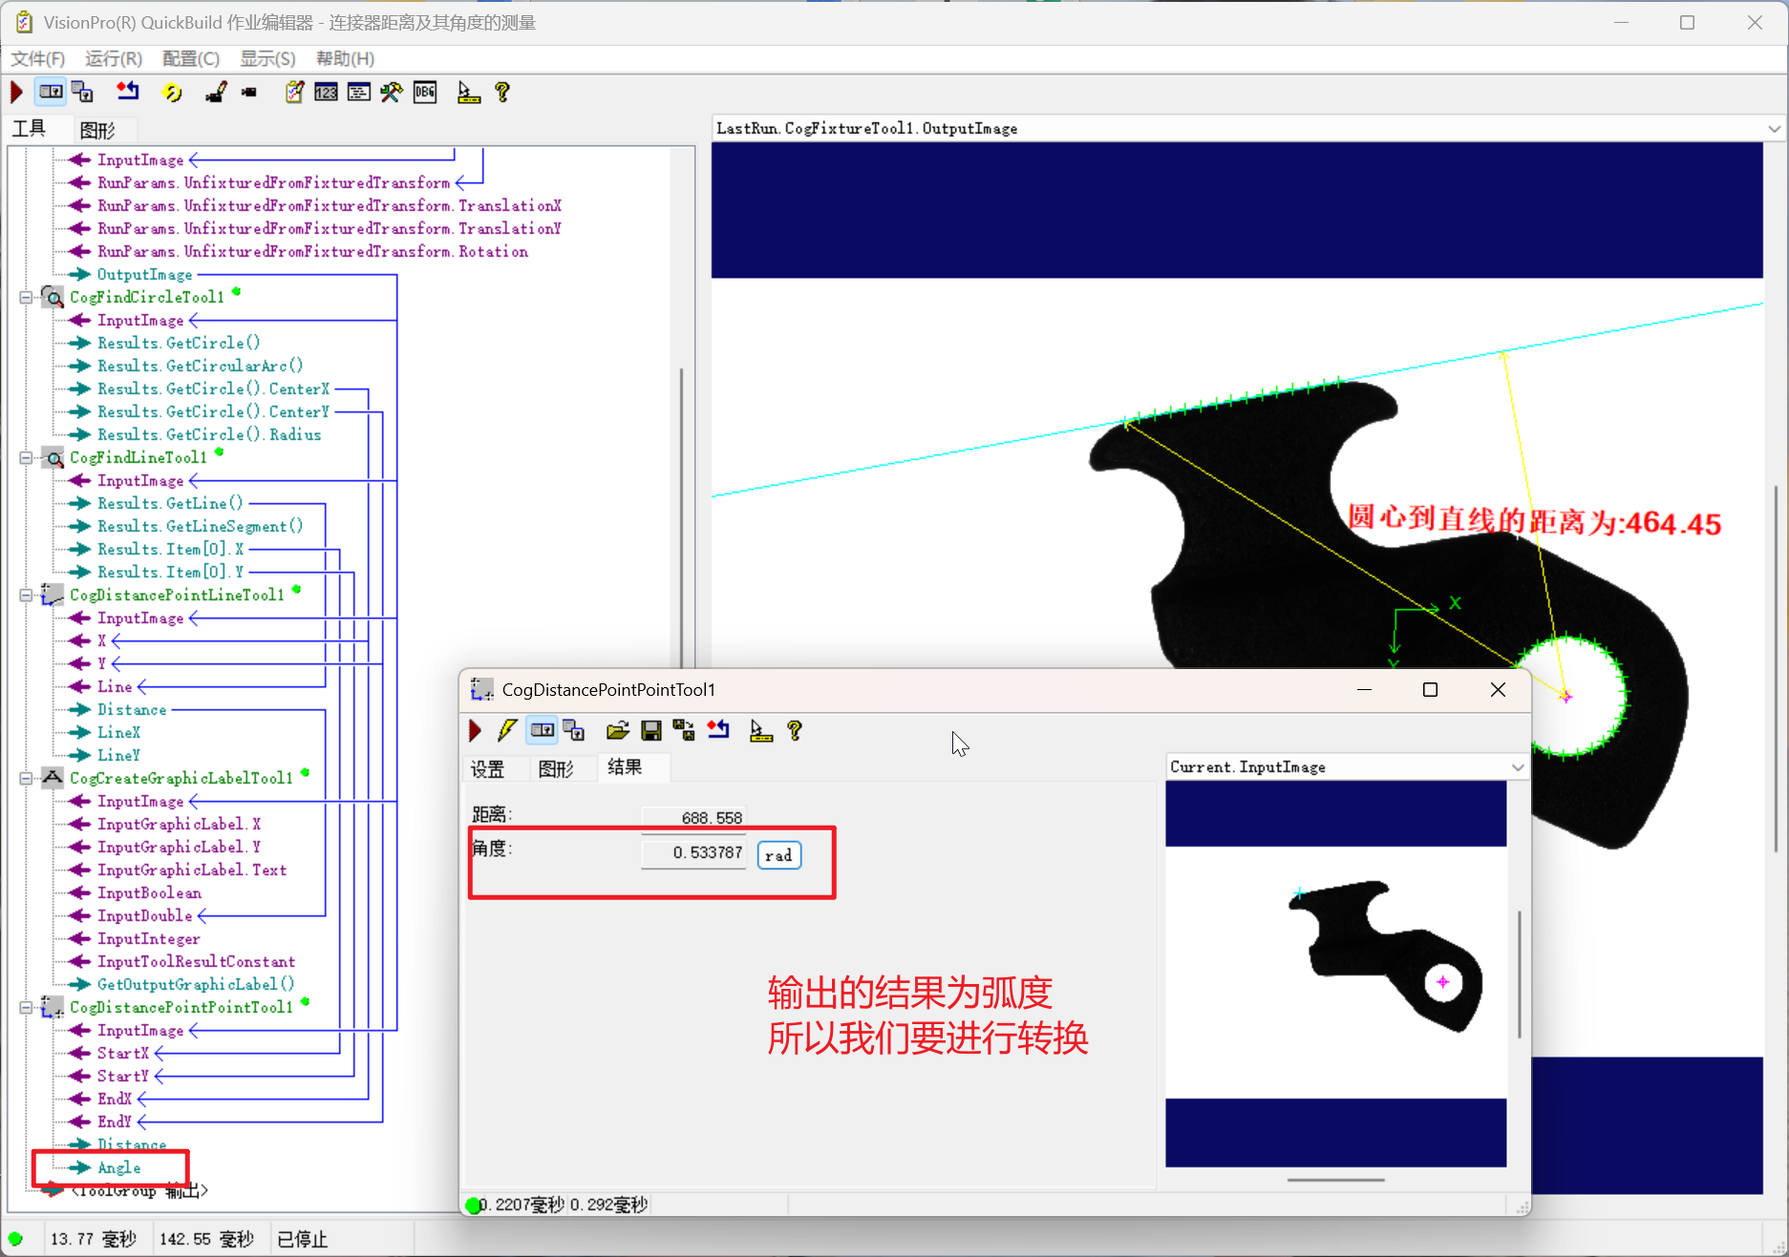This screenshot has height=1257, width=1789.
Task: Open the toolbox icon with hammer and wrench
Action: click(x=392, y=93)
